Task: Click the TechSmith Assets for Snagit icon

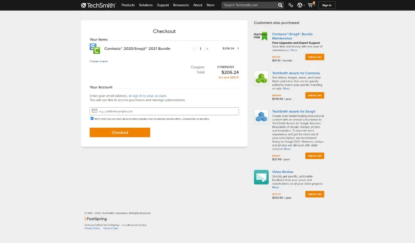Action: [261, 117]
